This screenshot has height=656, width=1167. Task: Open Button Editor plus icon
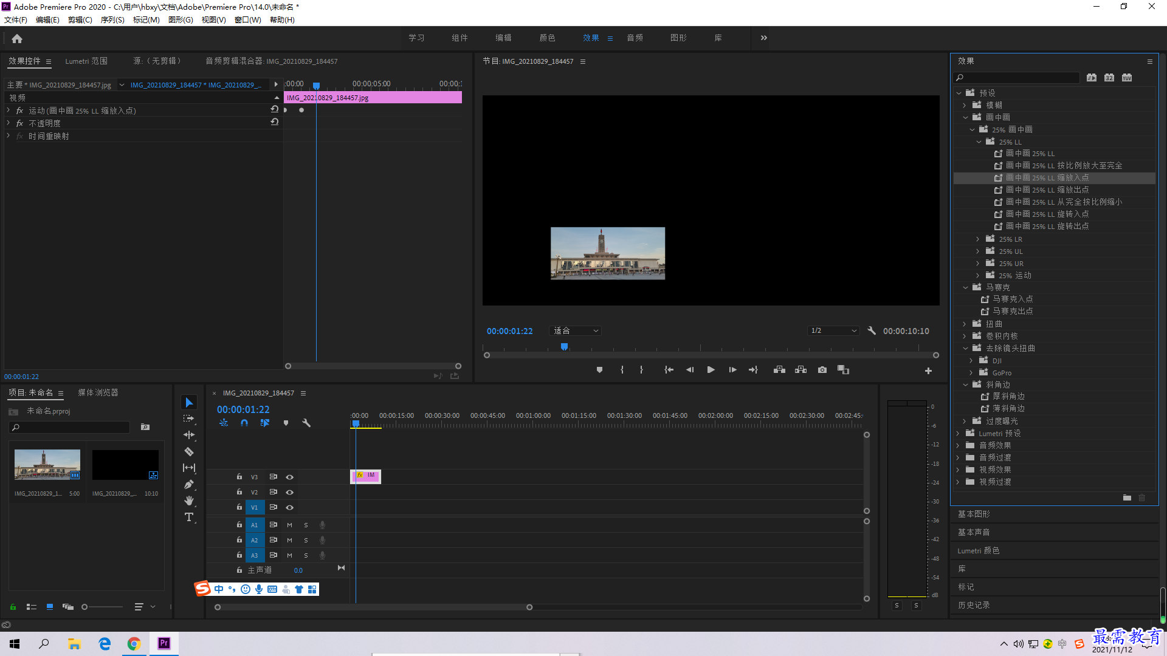point(928,371)
